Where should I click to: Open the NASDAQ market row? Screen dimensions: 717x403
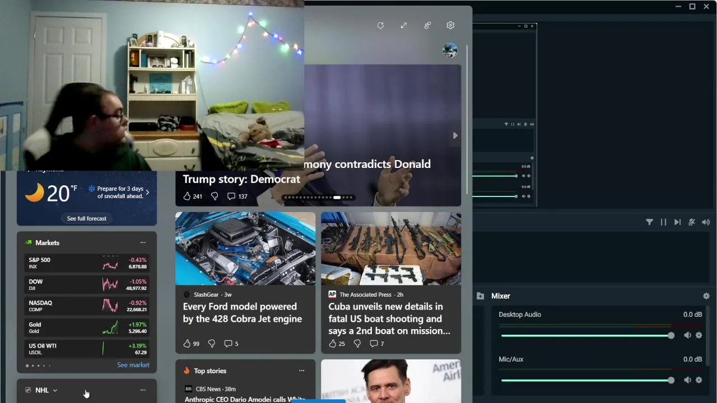tap(87, 306)
